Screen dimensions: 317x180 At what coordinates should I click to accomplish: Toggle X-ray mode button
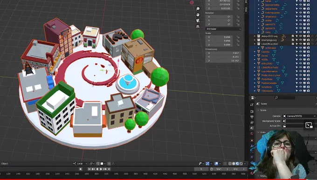pos(225,164)
